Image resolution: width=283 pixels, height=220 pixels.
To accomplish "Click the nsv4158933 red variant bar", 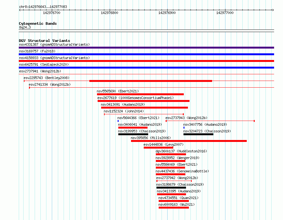I will coord(146,61).
